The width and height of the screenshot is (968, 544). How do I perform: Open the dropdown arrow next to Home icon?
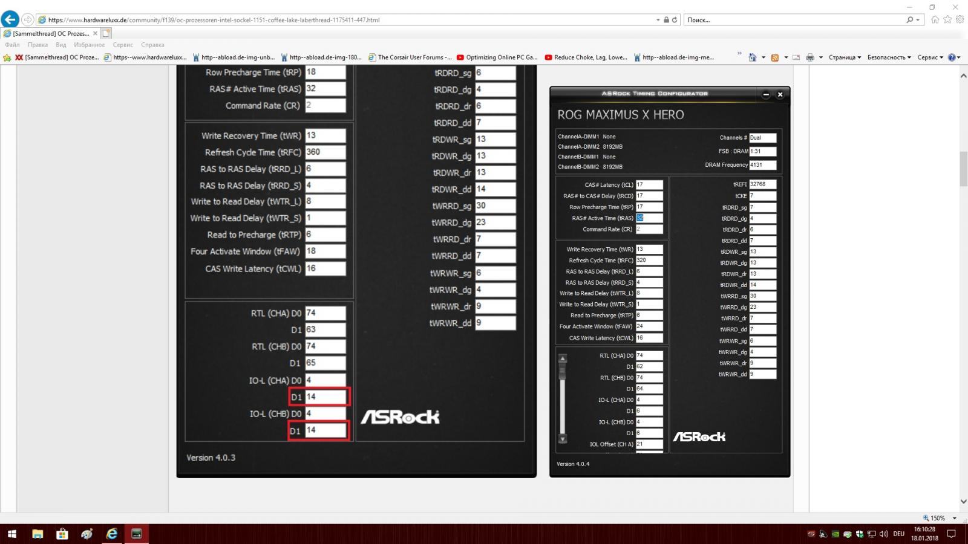763,57
